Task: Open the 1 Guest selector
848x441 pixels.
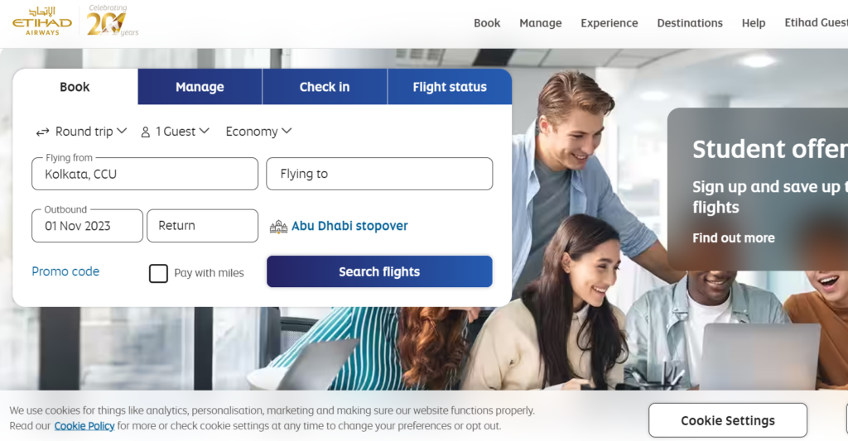Action: [176, 132]
